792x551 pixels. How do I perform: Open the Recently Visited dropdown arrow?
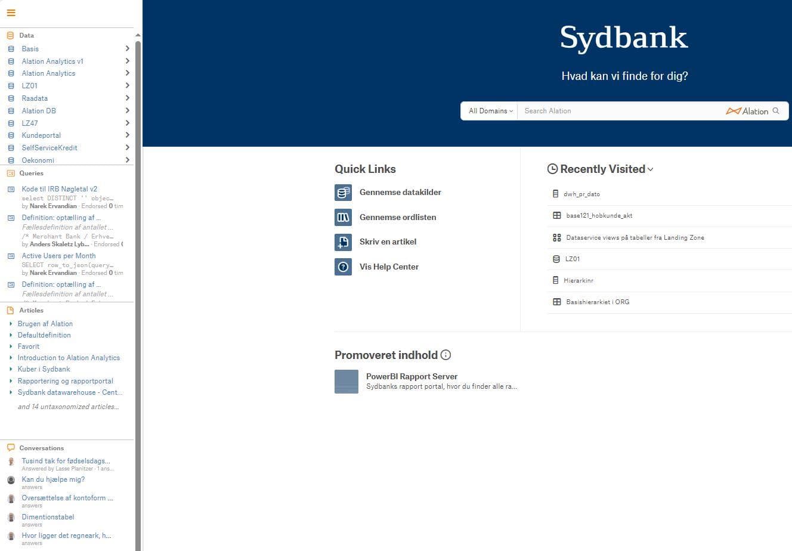pos(650,169)
